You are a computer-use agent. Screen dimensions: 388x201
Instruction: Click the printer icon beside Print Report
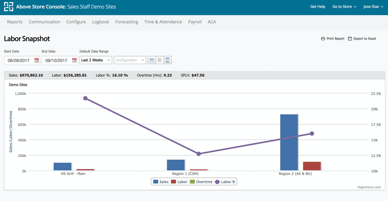323,39
